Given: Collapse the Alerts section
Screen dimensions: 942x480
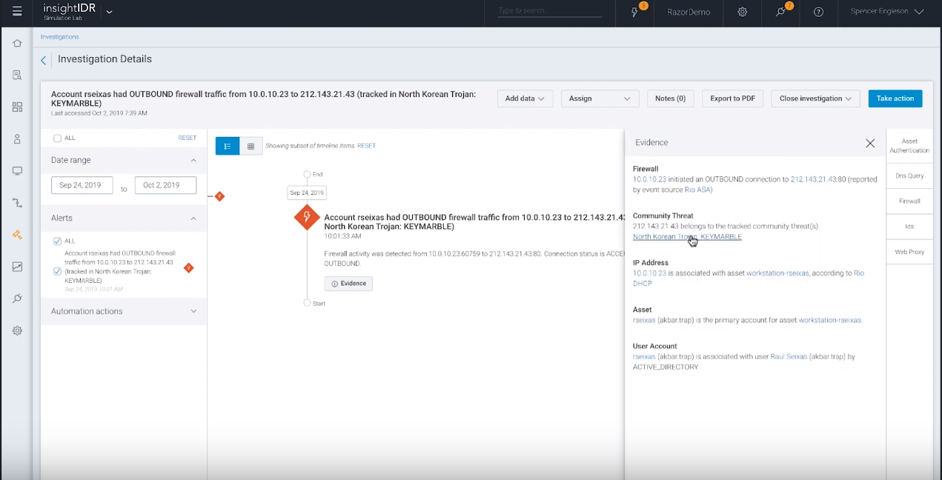Looking at the screenshot, I should tap(193, 219).
